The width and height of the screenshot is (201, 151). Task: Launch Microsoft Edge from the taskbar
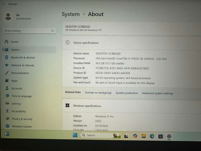click(152, 136)
